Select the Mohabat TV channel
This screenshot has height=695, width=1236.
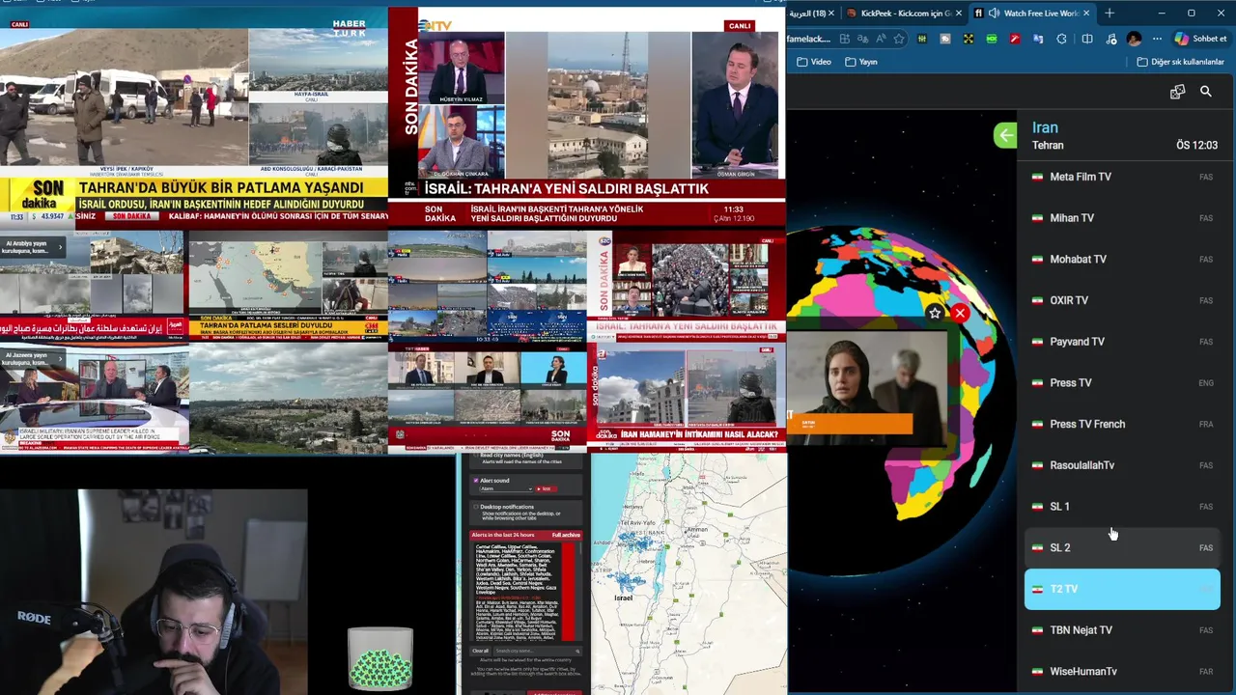pyautogui.click(x=1122, y=259)
